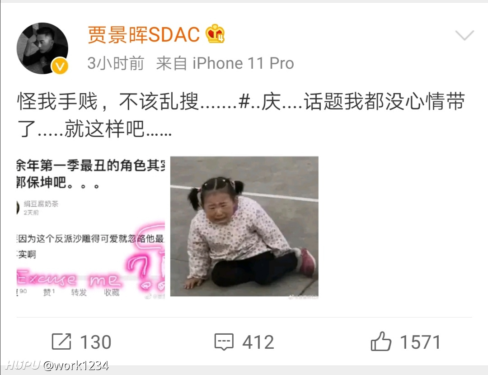Viewport: 488px width, 375px height.
Task: Click the comment count 412
Action: [x=258, y=342]
